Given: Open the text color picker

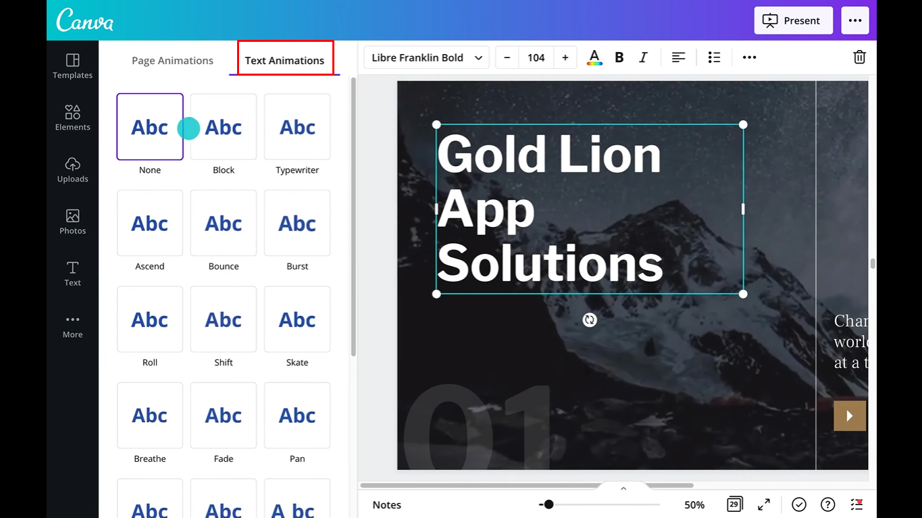Looking at the screenshot, I should [594, 57].
